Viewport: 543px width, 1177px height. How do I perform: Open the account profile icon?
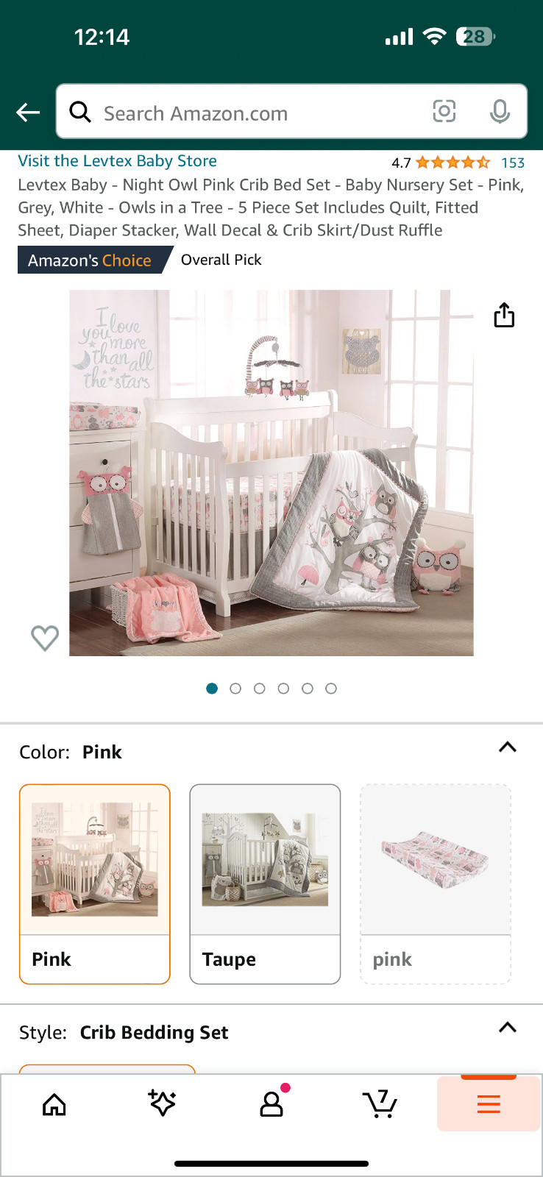coord(271,1103)
